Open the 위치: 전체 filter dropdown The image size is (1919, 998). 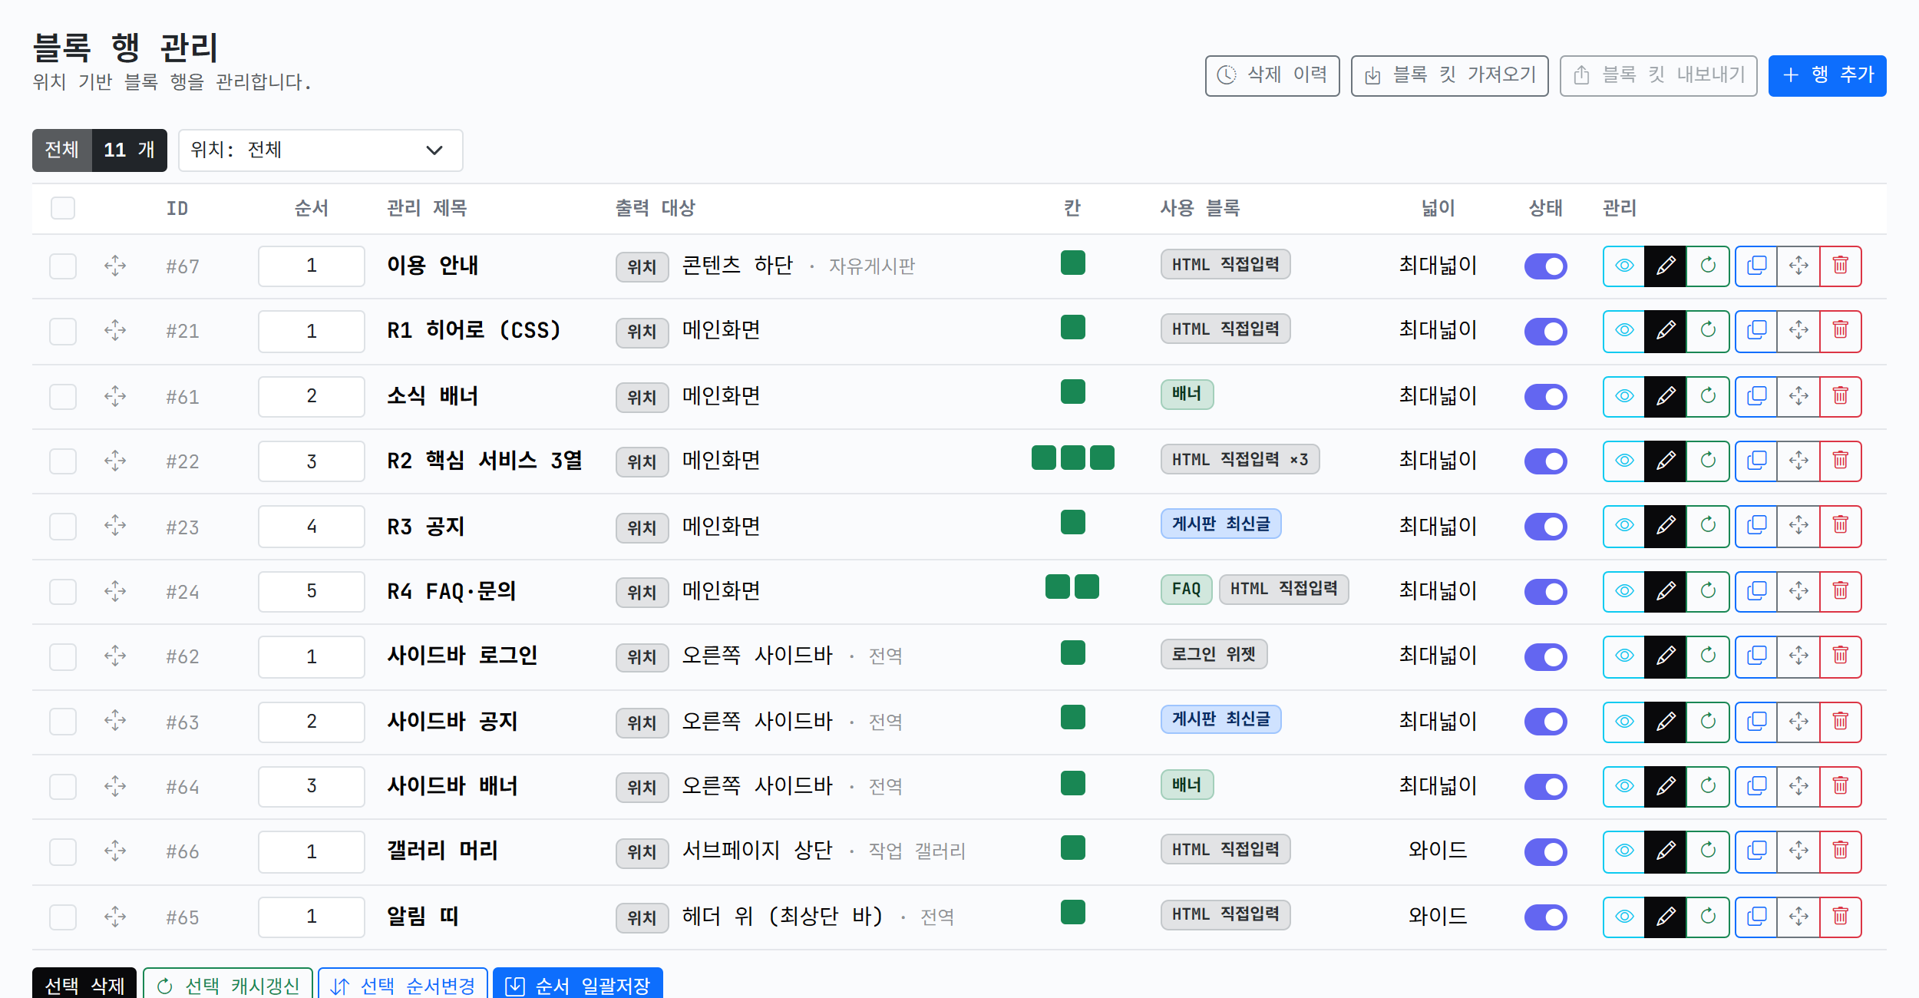320,150
